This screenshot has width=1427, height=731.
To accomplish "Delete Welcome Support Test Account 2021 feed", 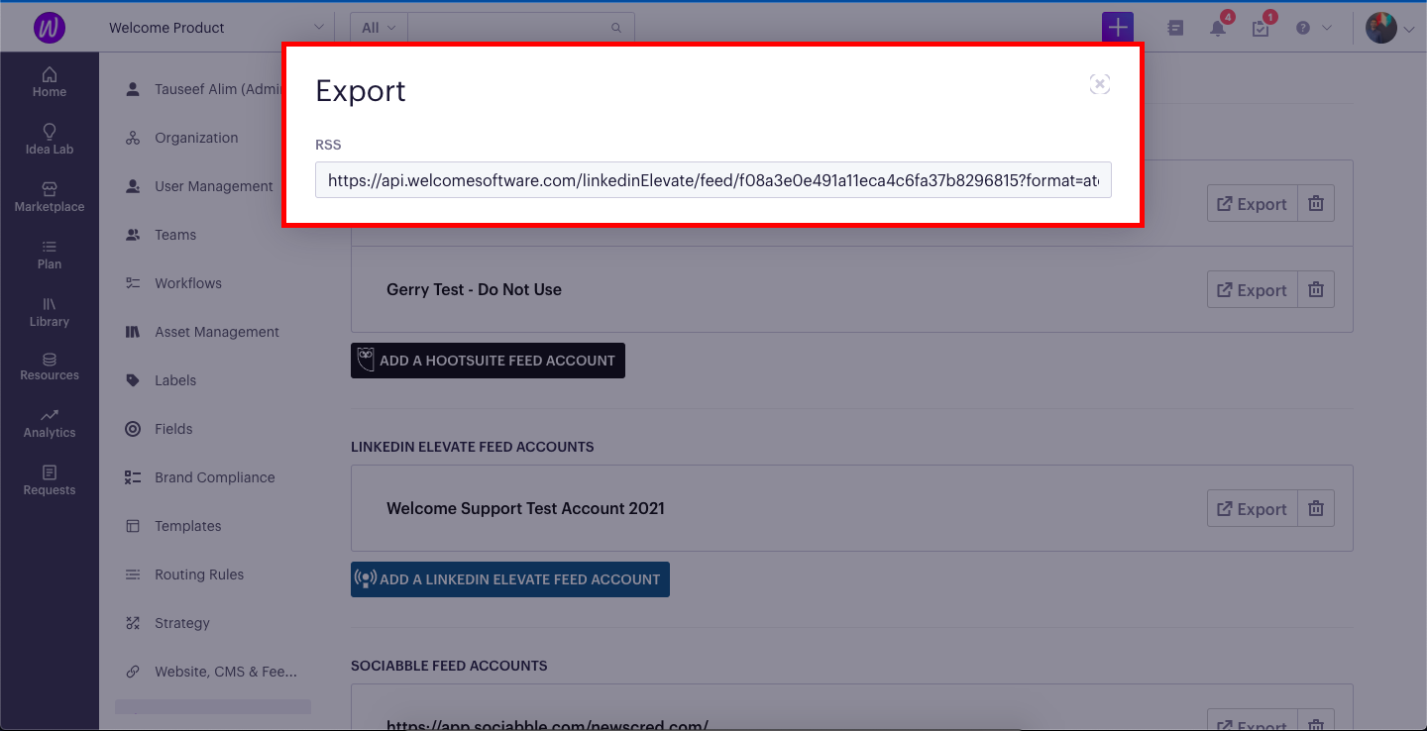I will coord(1316,509).
